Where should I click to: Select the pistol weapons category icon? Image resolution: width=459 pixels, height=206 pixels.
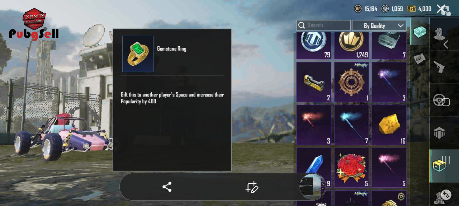[439, 67]
